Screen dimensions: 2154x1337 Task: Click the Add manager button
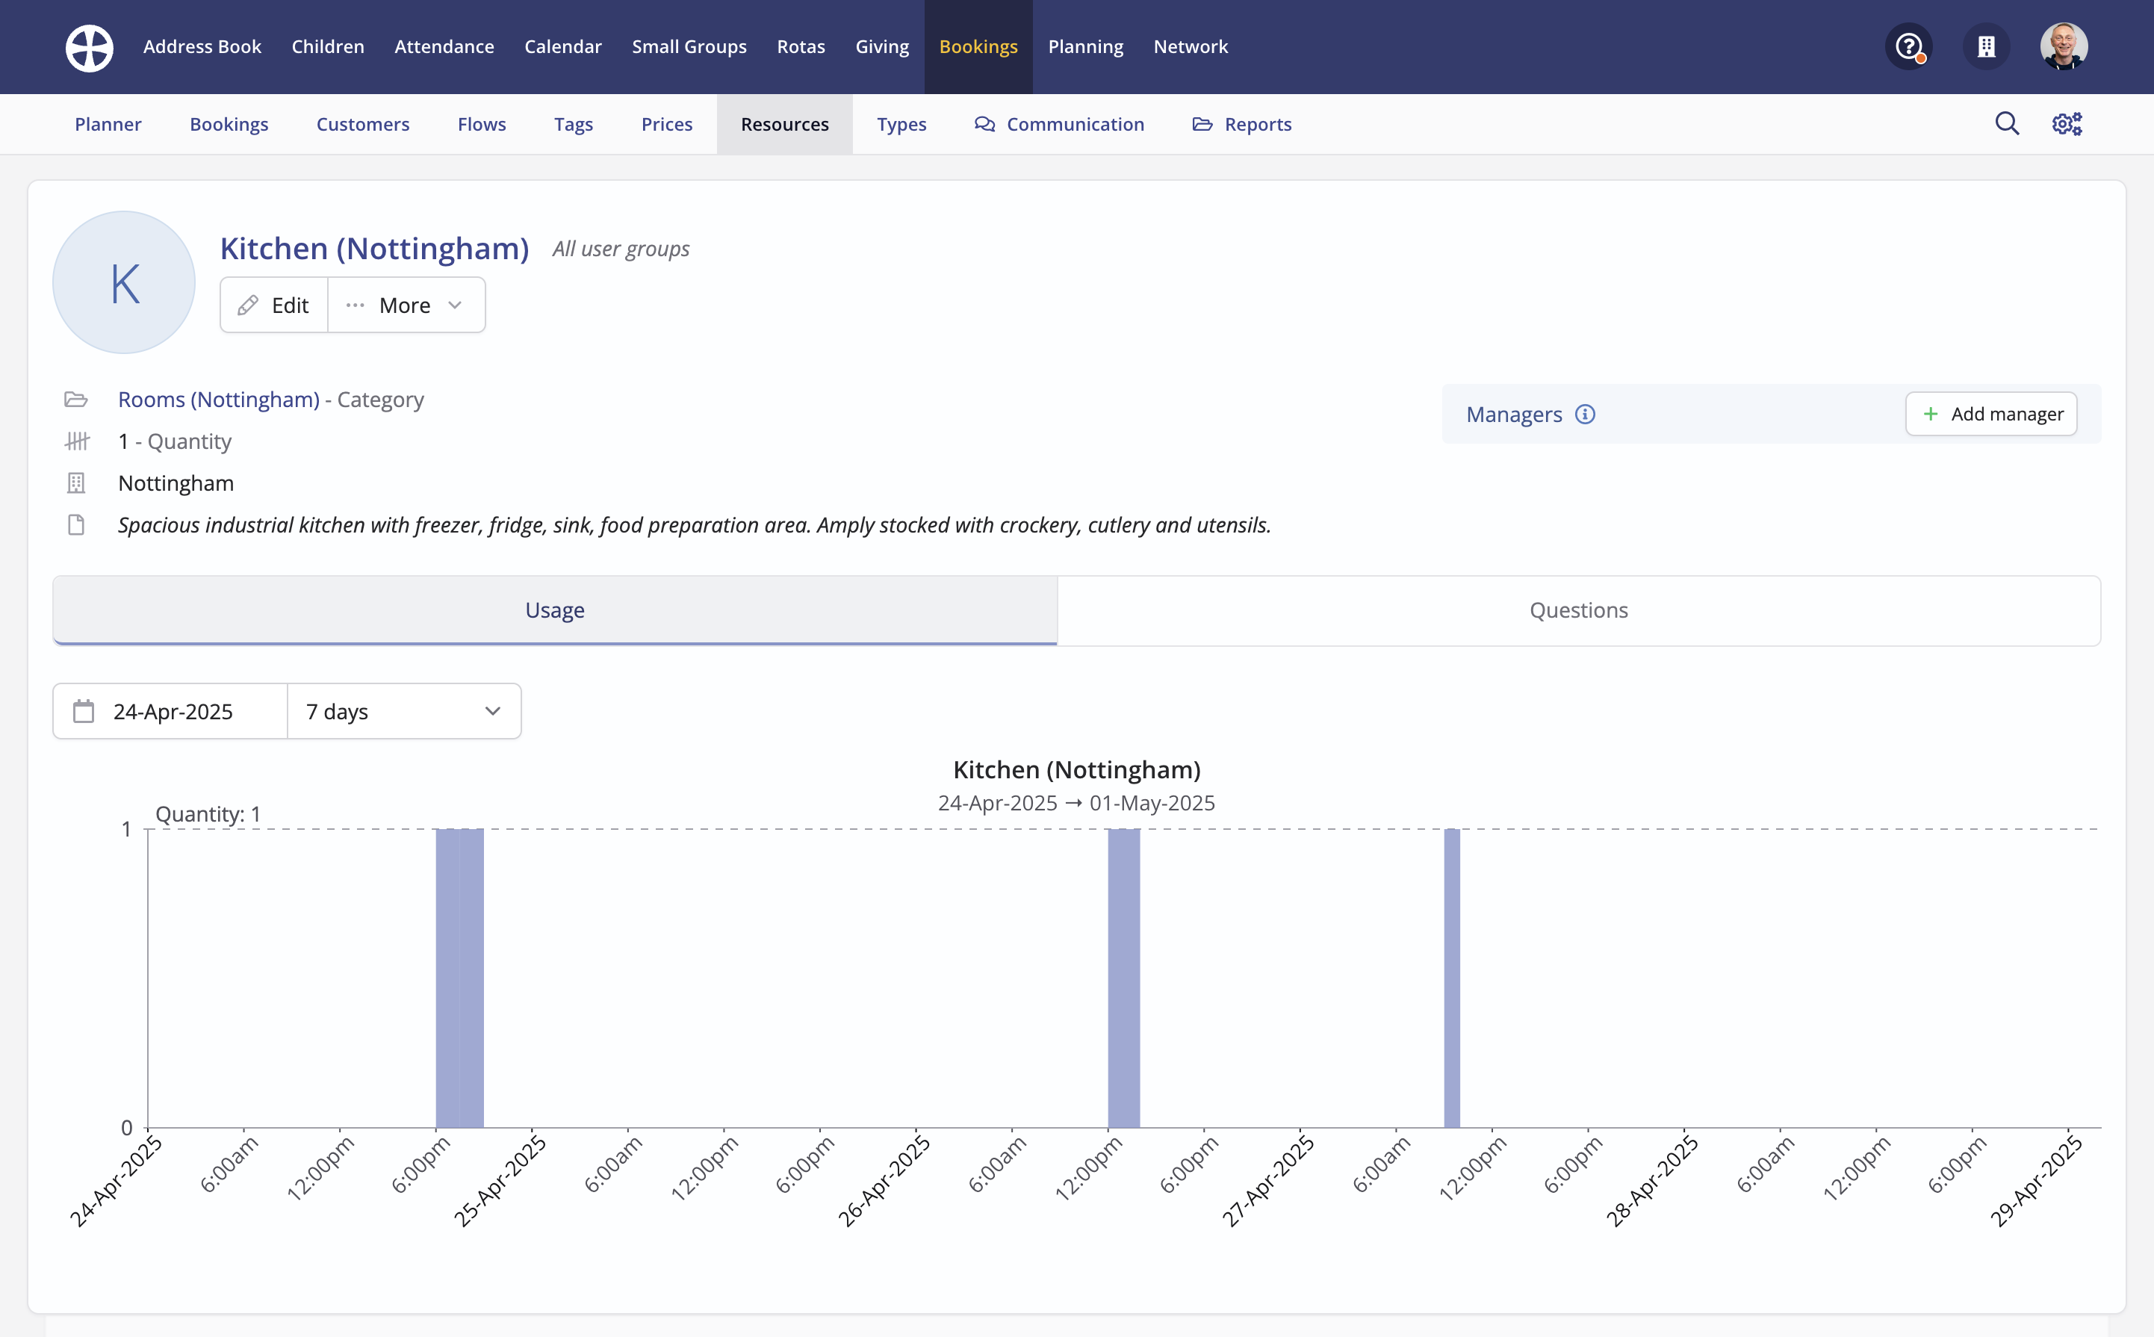[x=1990, y=414]
